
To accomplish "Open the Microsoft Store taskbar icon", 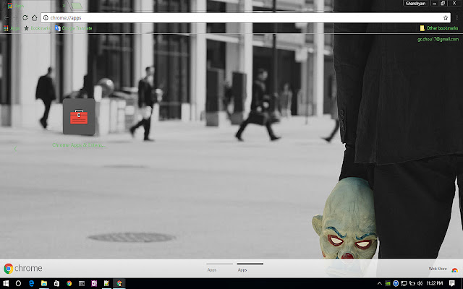I will pos(56,283).
